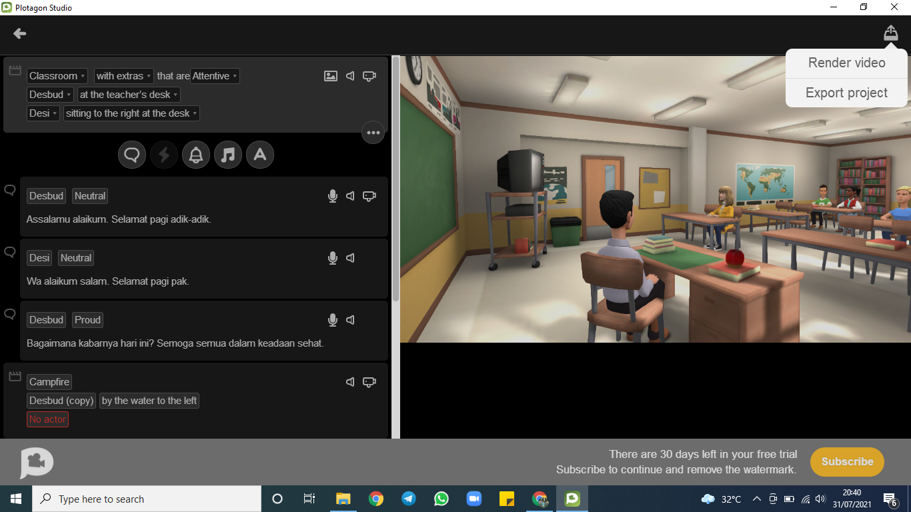Record voice for 'Bagaimana kabarnya' dialogue
This screenshot has height=512, width=911.
[332, 320]
